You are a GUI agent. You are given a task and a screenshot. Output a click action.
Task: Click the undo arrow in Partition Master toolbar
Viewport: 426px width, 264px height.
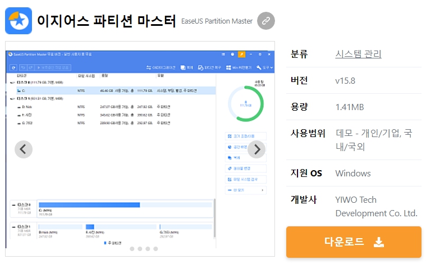[24, 67]
